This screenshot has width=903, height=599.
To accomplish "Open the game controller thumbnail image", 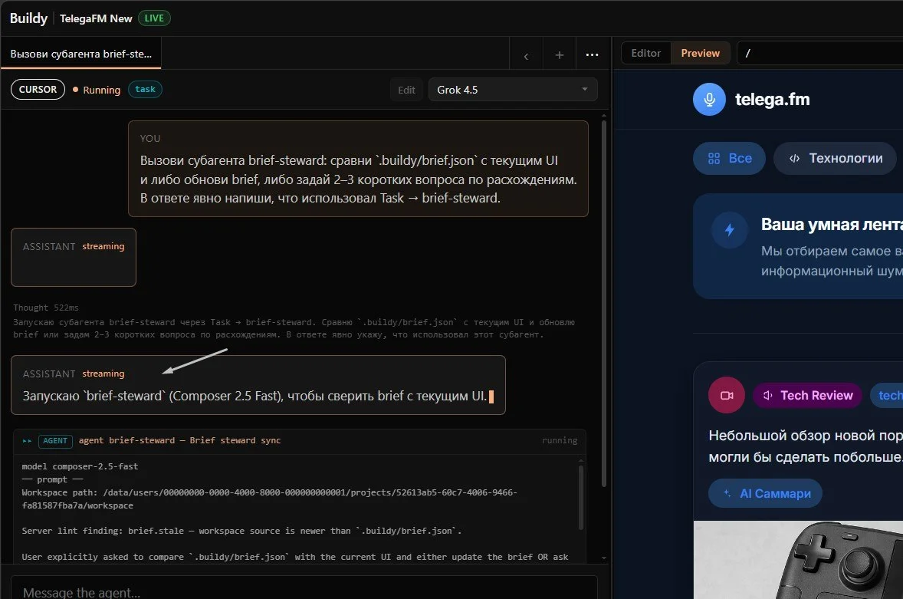I will tap(798, 560).
